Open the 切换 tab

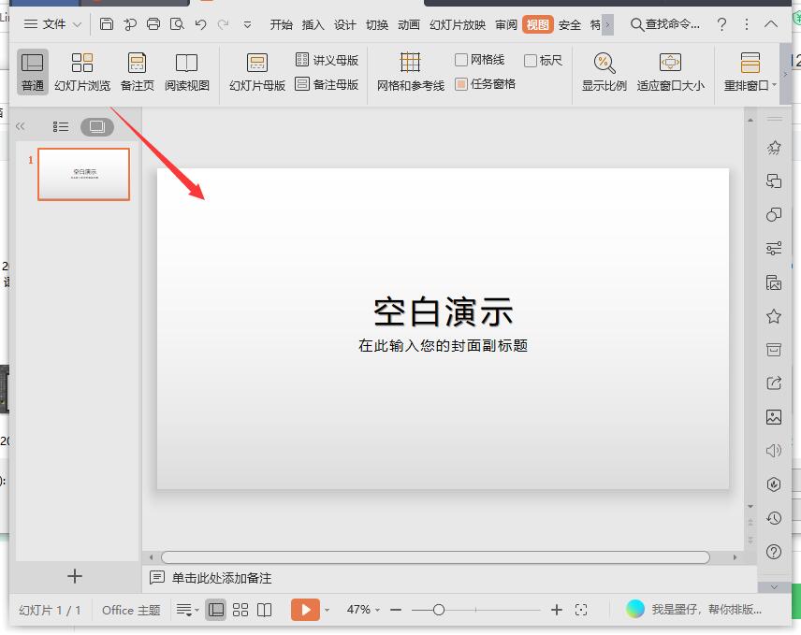377,24
